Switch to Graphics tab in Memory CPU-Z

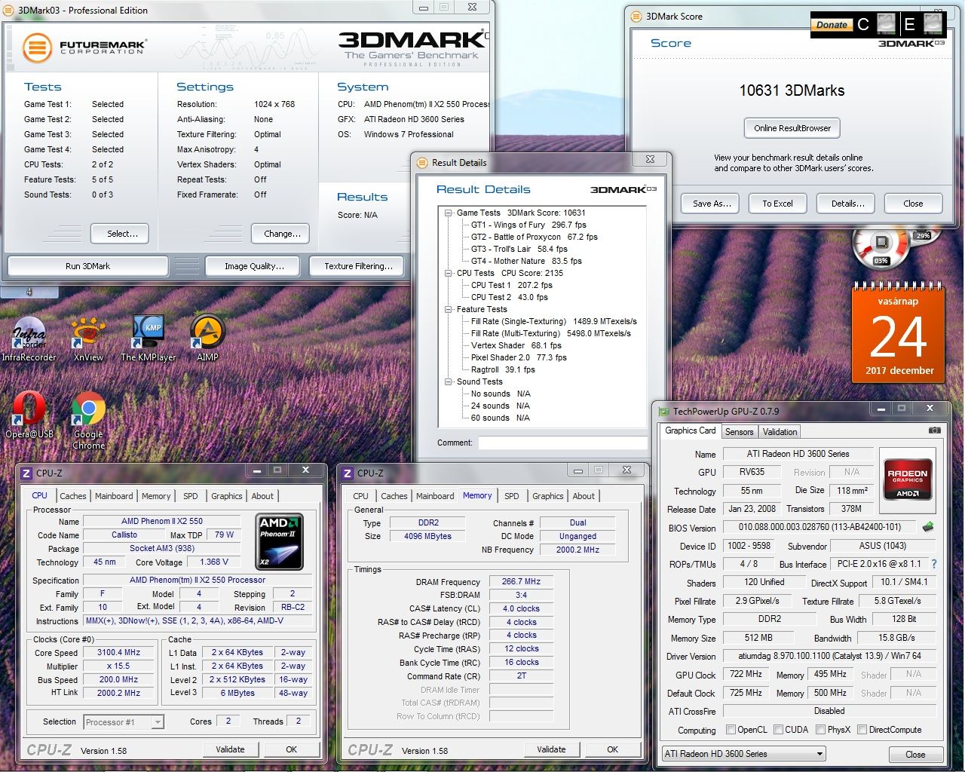point(548,496)
